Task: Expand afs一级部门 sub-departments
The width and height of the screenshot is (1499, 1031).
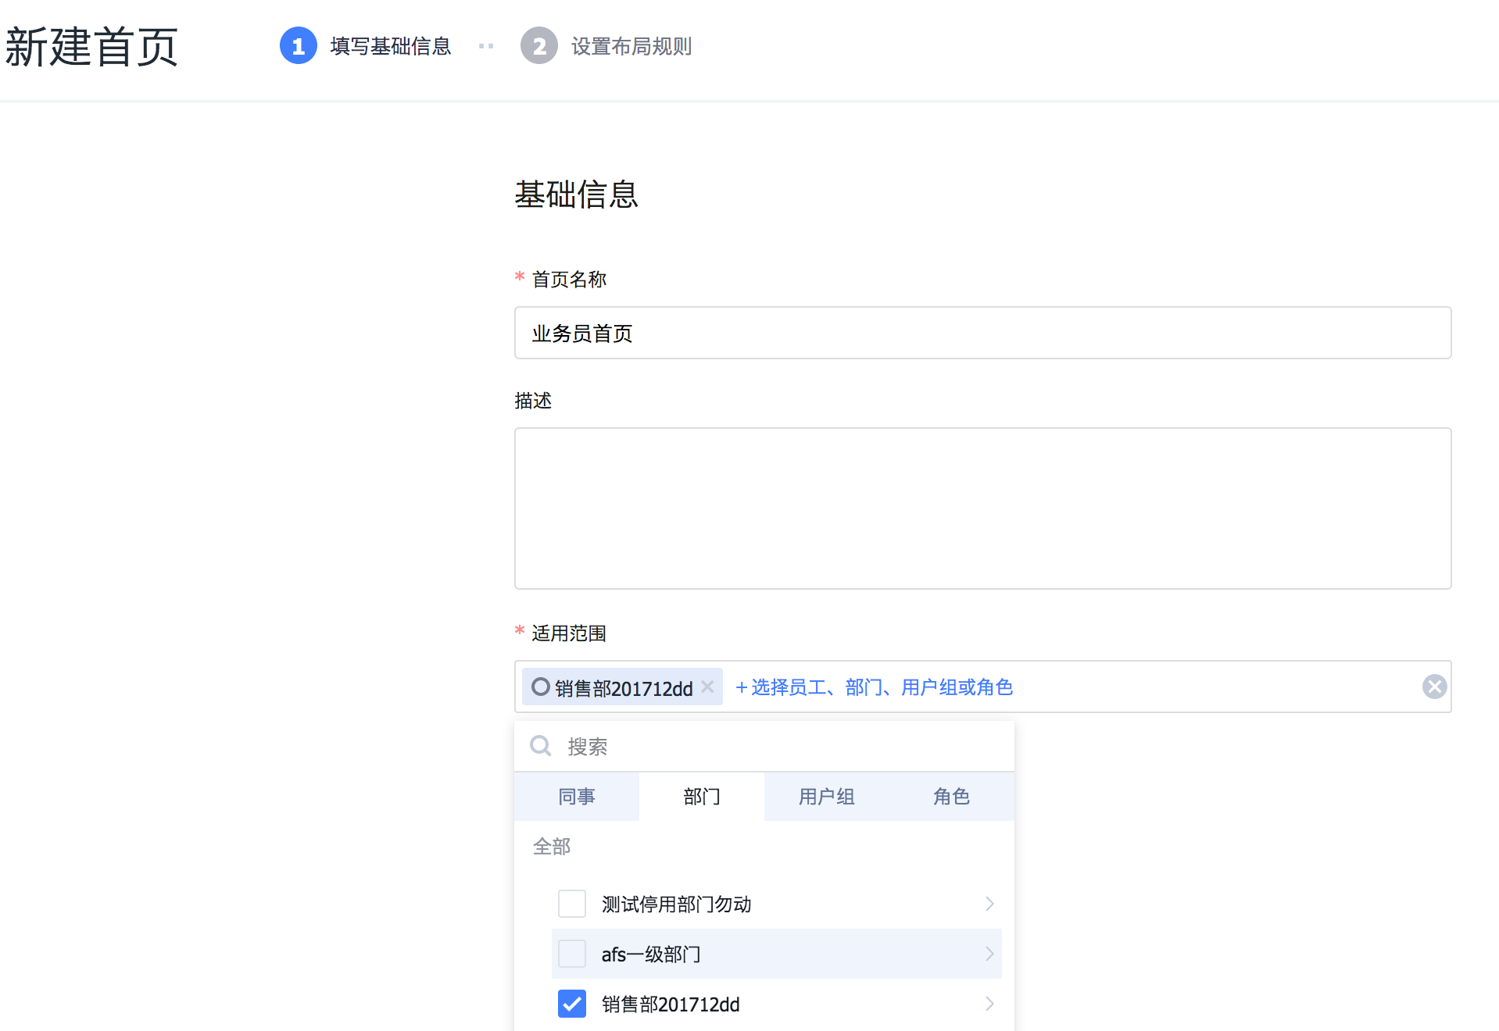Action: coord(989,954)
